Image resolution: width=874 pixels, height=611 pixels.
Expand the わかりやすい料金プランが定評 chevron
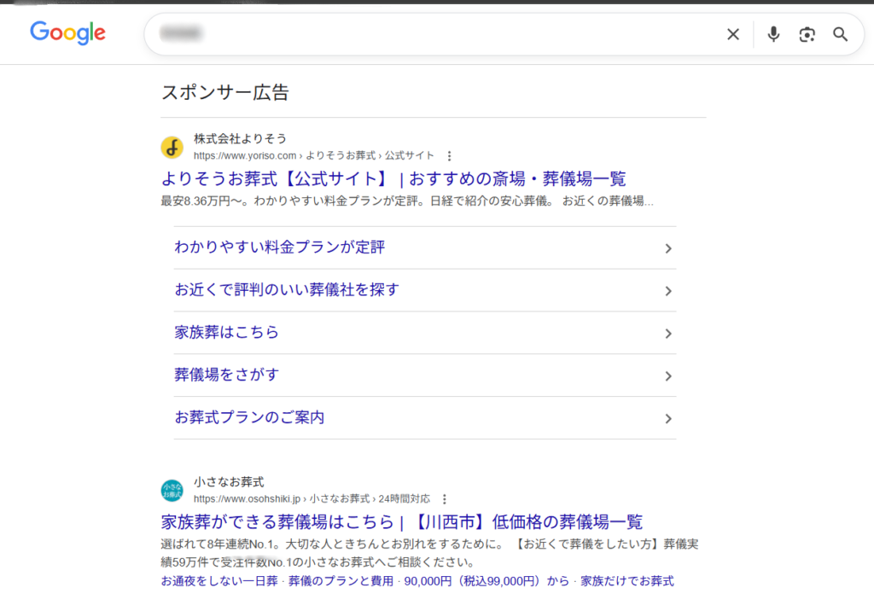668,247
